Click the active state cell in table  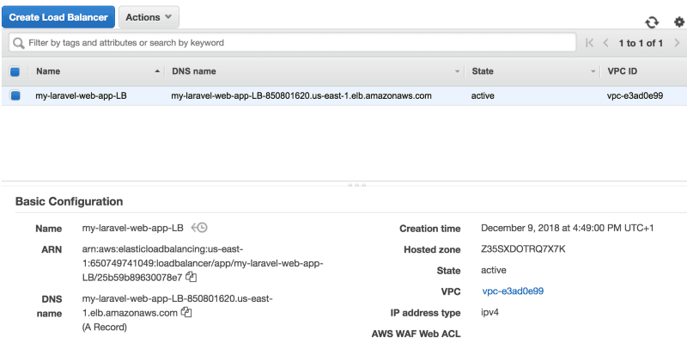point(483,95)
